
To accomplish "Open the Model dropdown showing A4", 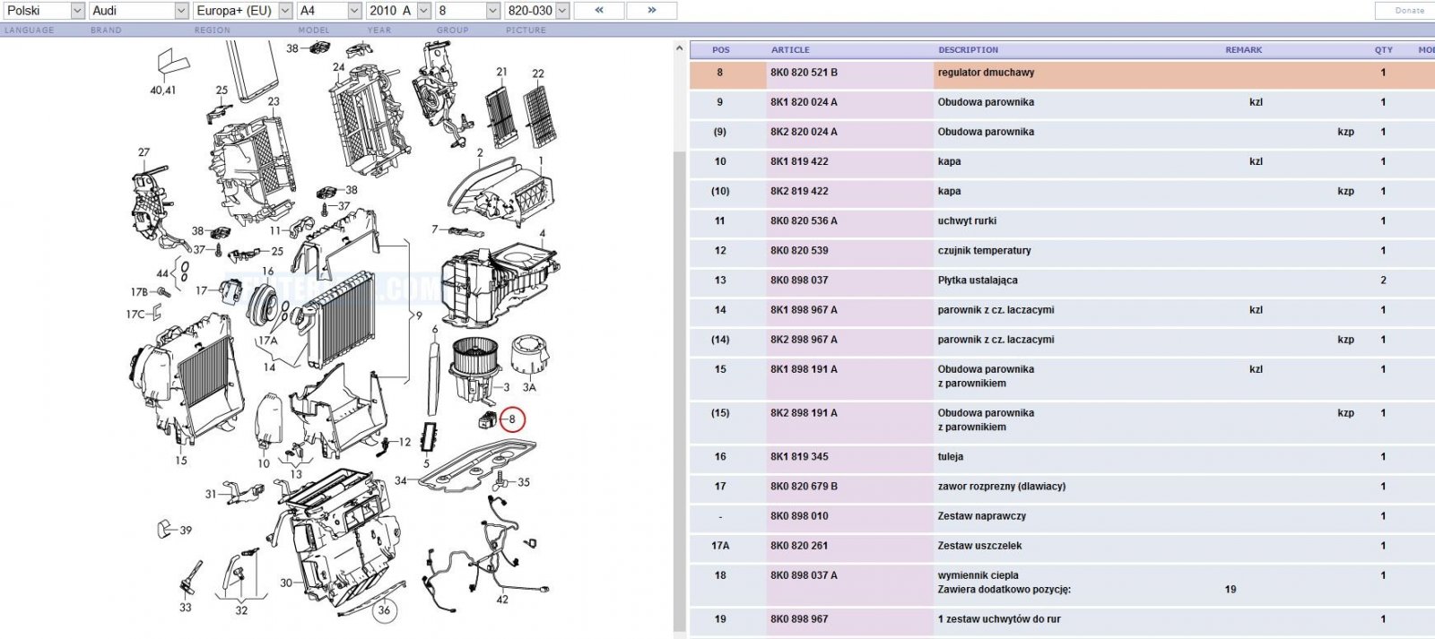I will coord(328,11).
